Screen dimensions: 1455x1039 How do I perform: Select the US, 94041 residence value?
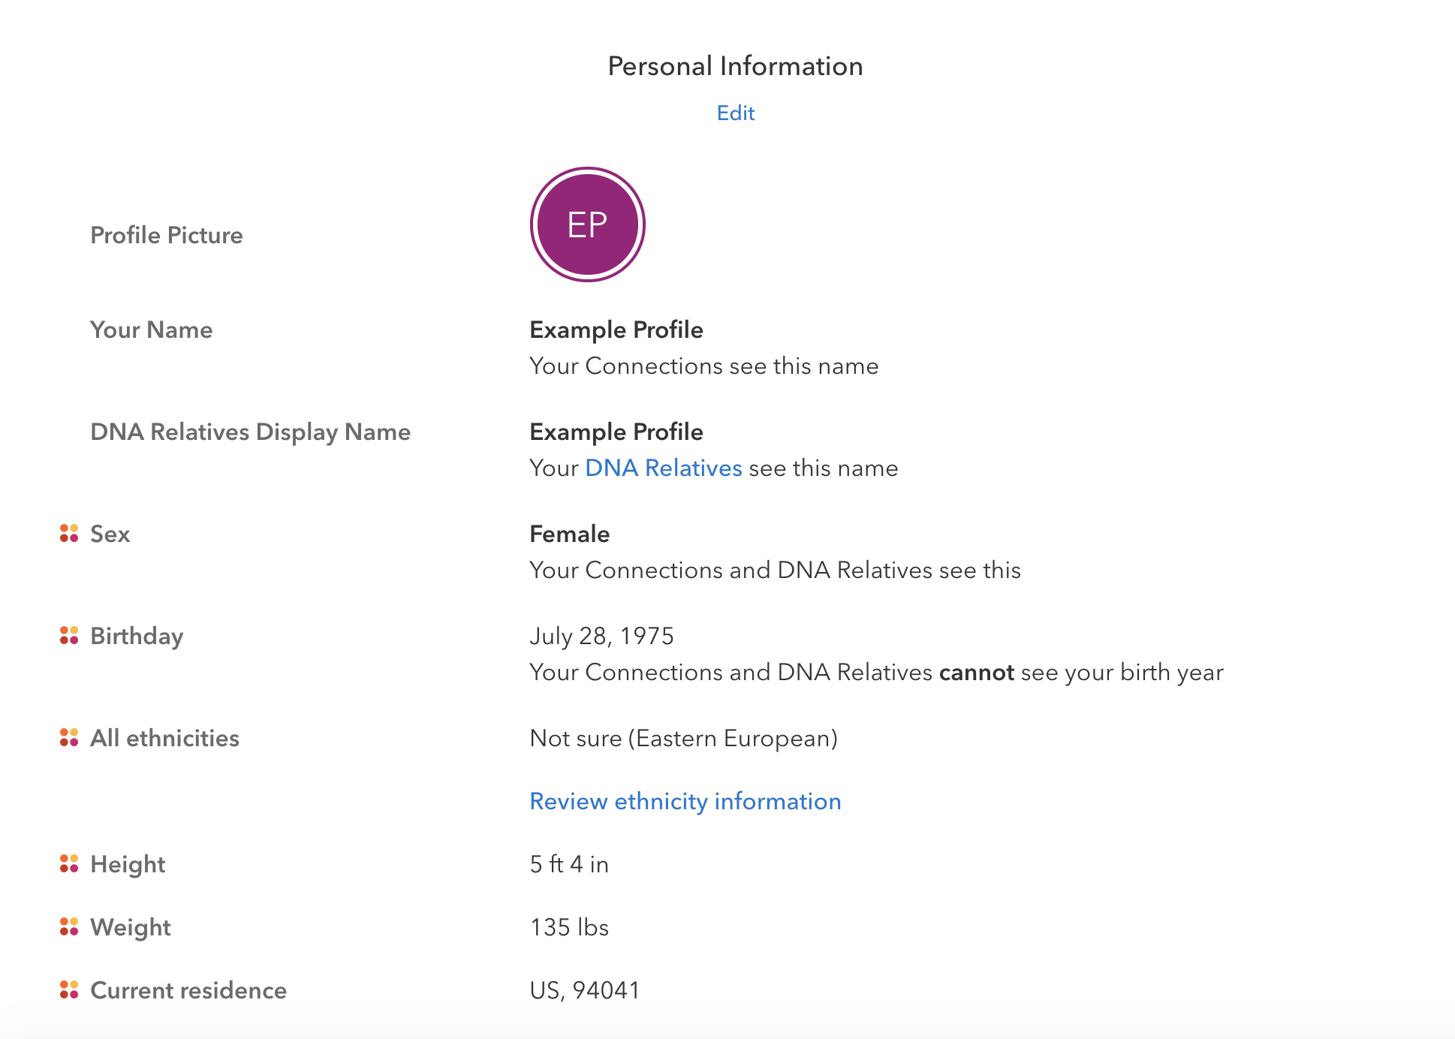[x=585, y=990]
